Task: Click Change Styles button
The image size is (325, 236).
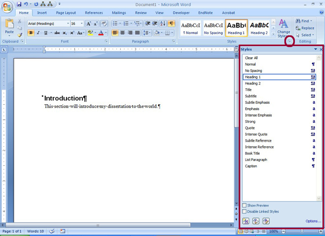Action: pyautogui.click(x=284, y=28)
